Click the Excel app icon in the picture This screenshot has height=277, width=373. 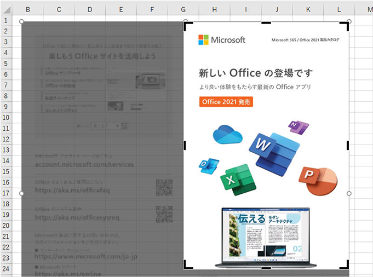point(238,180)
